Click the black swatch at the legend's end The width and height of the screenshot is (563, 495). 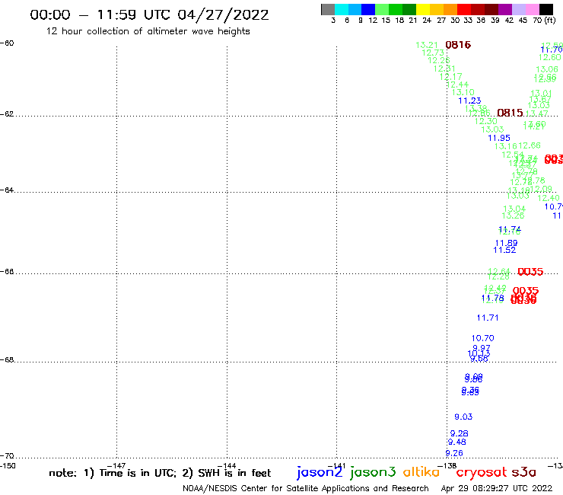tap(546, 9)
